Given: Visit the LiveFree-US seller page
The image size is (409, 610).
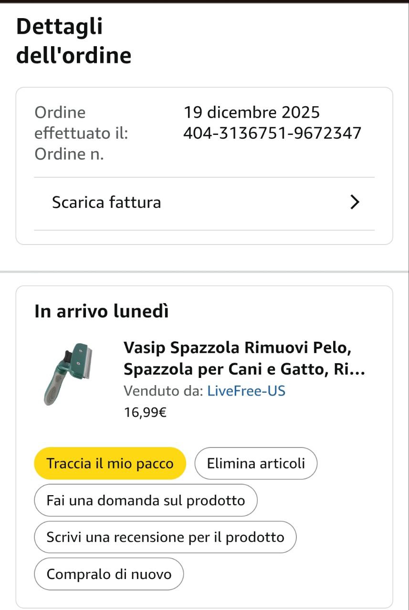Looking at the screenshot, I should 246,391.
